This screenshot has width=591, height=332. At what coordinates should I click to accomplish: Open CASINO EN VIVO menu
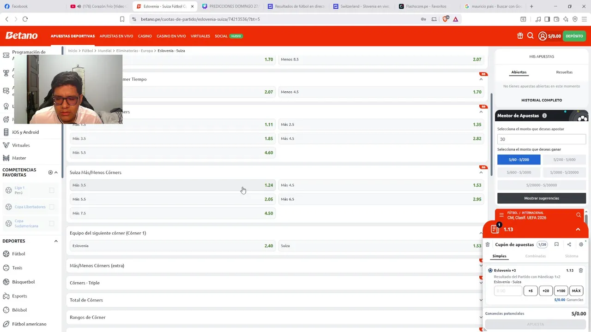[171, 36]
